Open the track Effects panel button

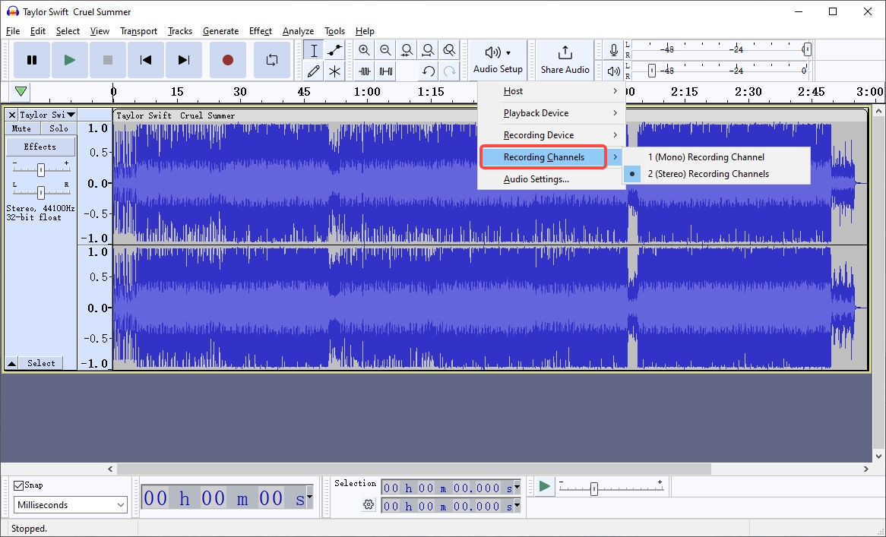[40, 147]
